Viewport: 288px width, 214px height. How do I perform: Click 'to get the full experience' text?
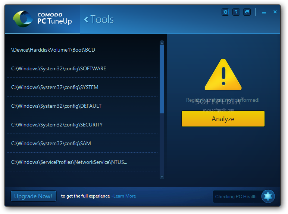85,196
